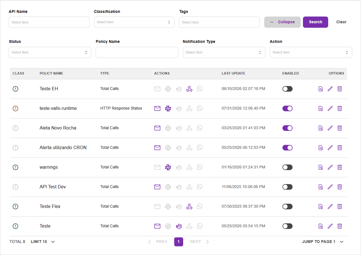Open the API Name select field
Image resolution: width=361 pixels, height=255 pixels.
(x=49, y=22)
